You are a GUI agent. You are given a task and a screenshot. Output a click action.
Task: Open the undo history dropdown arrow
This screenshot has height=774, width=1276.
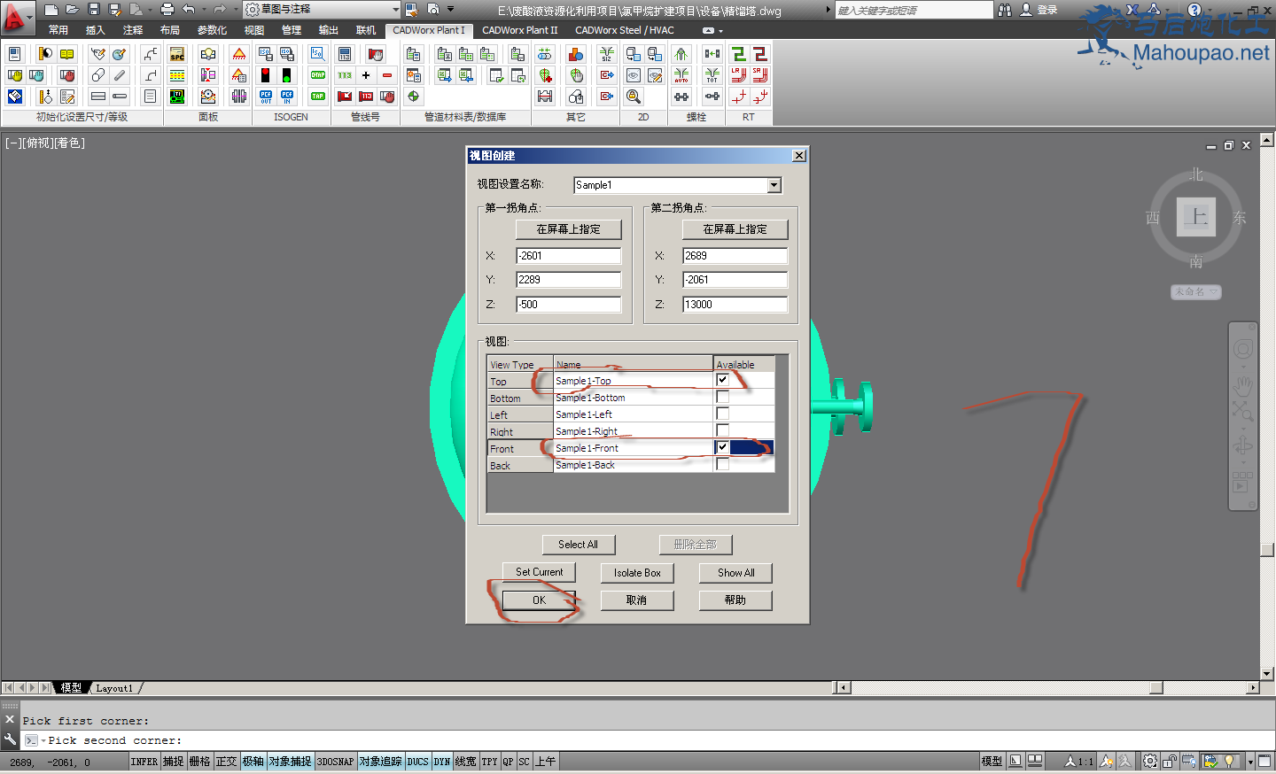point(203,10)
